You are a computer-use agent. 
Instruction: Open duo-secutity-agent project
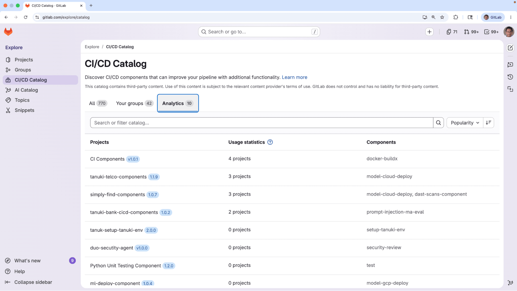[x=112, y=248]
